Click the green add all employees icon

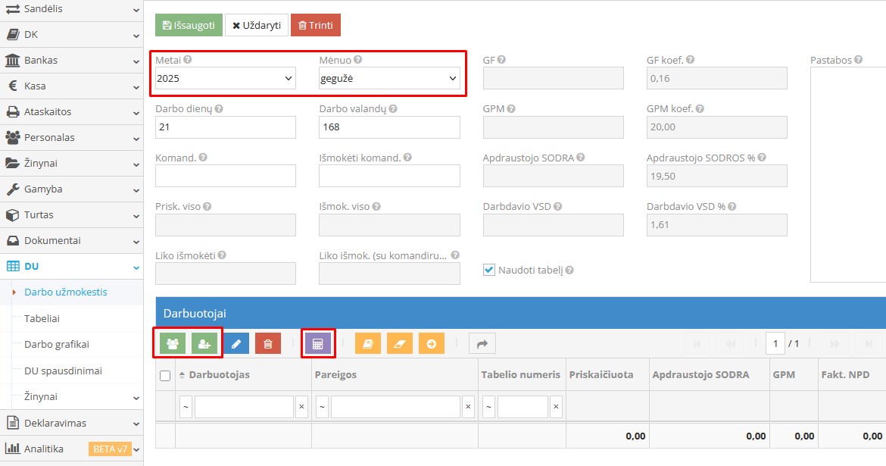[x=173, y=344]
